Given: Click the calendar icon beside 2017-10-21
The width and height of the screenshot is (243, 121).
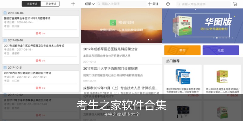Looking at the screenshot, I should coord(5,67).
